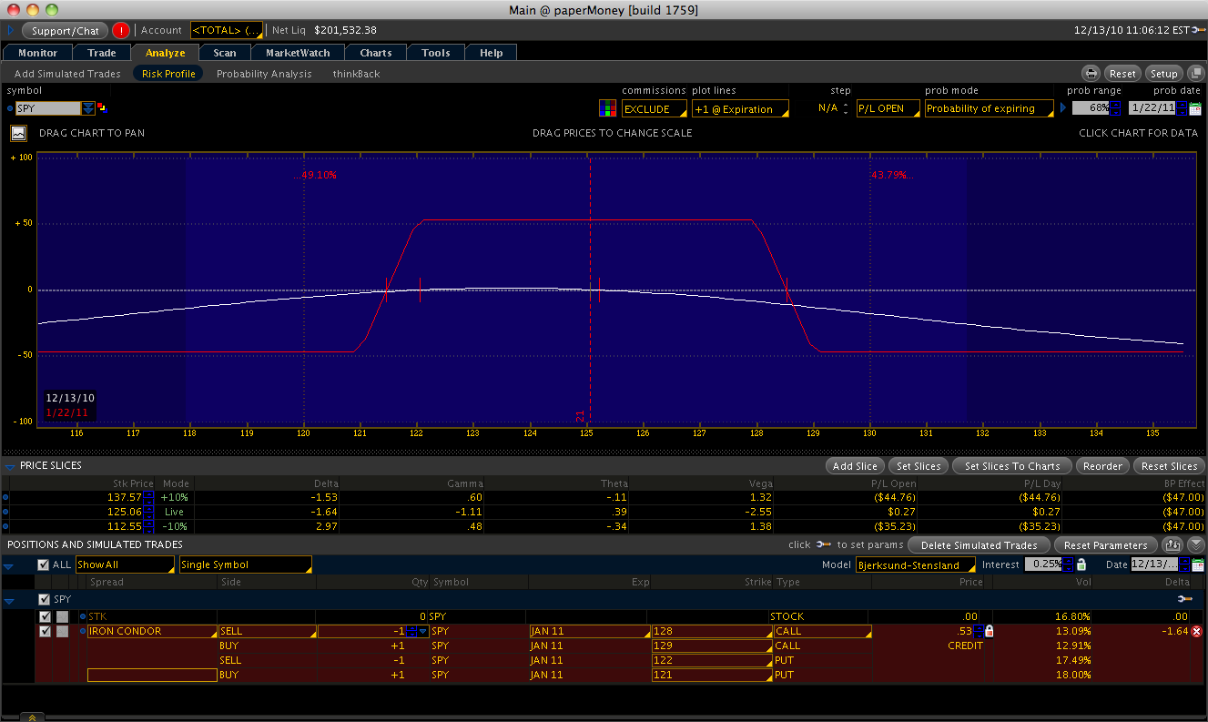Switch to the Trade tab
This screenshot has height=722, width=1208.
(x=102, y=53)
